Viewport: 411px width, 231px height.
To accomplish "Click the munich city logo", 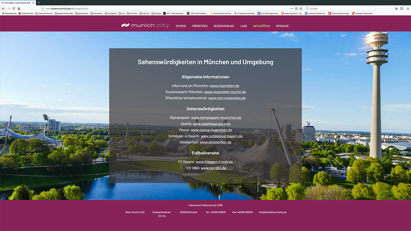I will pos(145,26).
